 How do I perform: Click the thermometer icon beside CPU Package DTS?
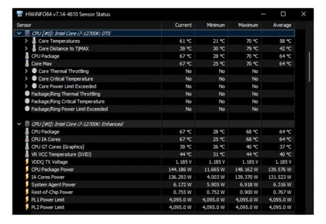tap(27, 56)
